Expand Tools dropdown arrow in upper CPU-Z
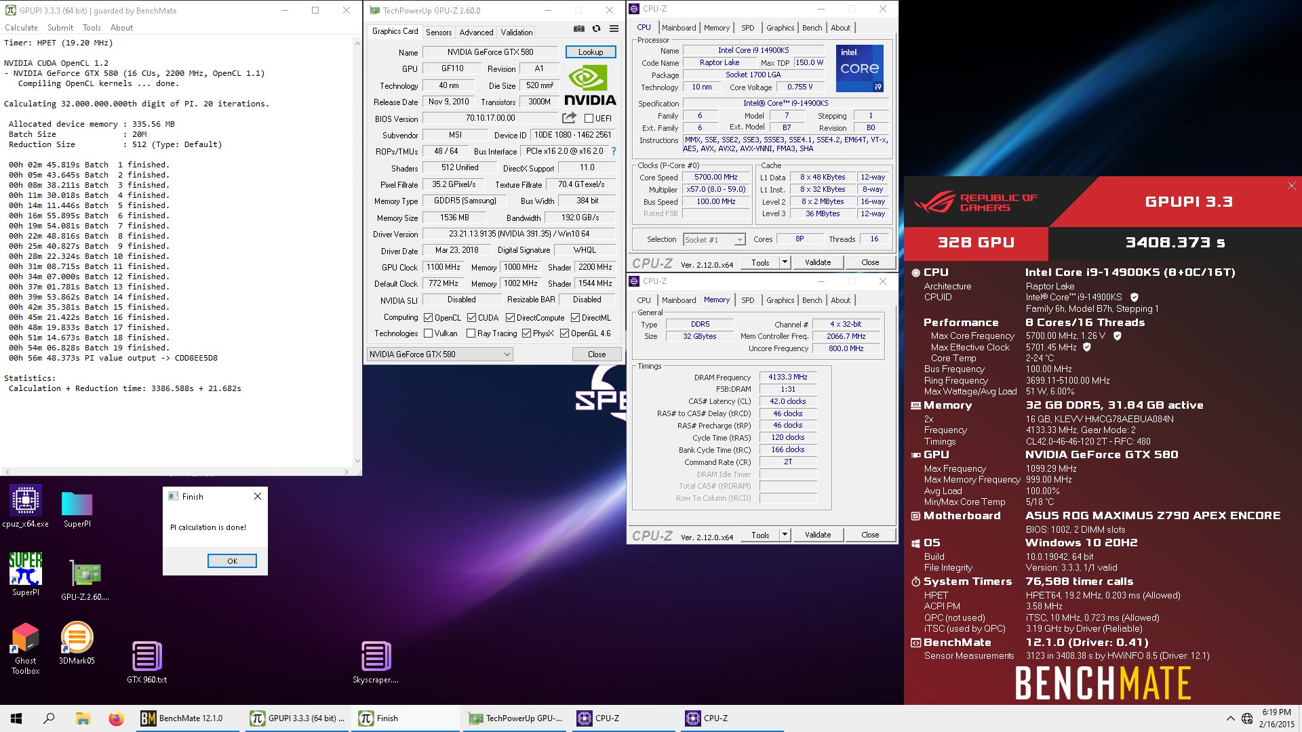 pyautogui.click(x=785, y=262)
